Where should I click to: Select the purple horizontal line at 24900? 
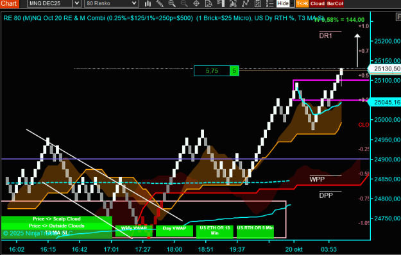coord(185,159)
